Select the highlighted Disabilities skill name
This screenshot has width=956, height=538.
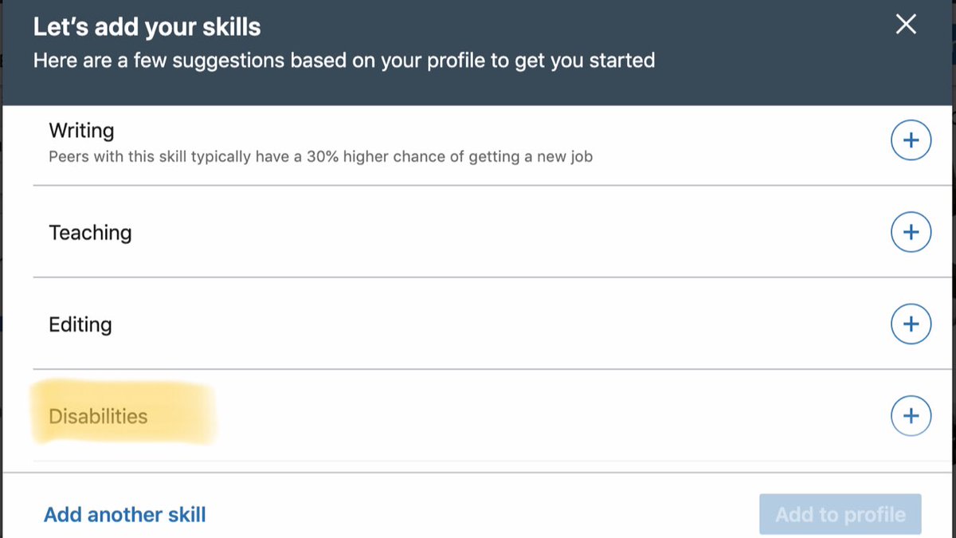[98, 416]
